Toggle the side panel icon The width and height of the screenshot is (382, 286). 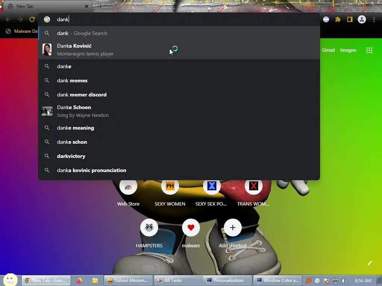pos(350,19)
